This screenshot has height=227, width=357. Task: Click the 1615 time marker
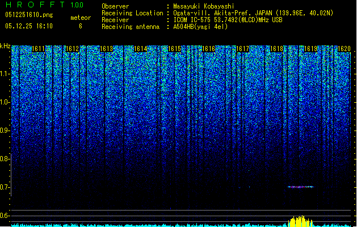coord(174,49)
